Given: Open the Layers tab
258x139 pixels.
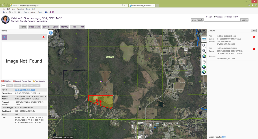Looking at the screenshot, I should [x=46, y=27].
